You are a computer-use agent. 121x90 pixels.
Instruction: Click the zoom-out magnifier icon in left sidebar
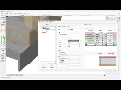click(4, 48)
